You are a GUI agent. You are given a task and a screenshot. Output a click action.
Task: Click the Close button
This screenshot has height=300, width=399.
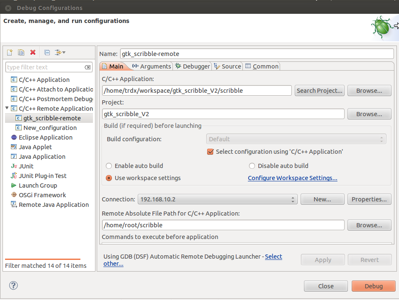click(x=326, y=286)
